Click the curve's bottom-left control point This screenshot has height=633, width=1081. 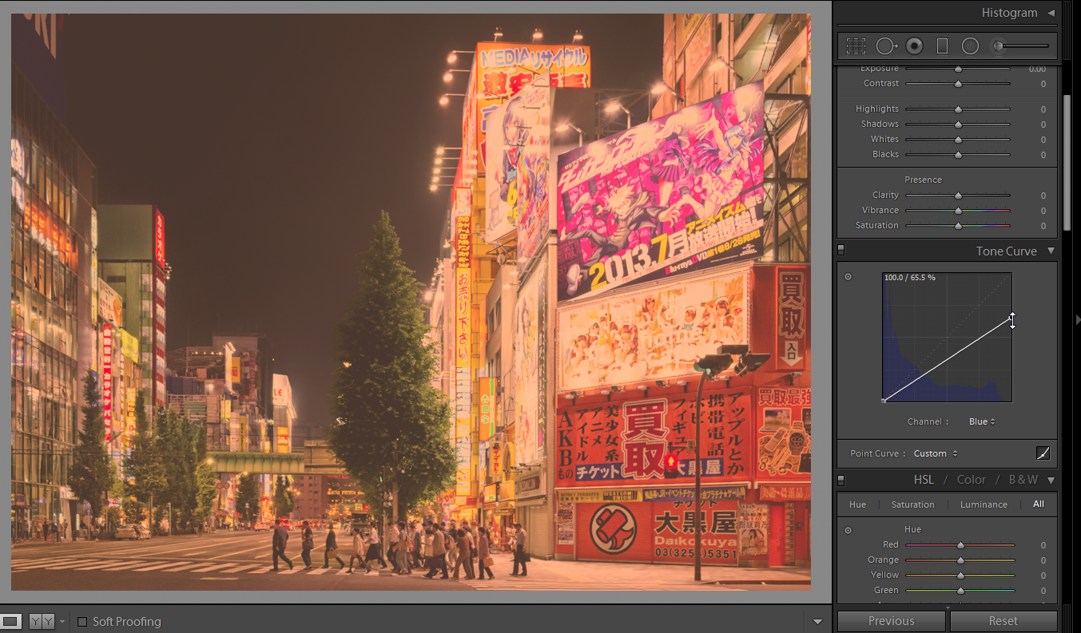pyautogui.click(x=884, y=401)
